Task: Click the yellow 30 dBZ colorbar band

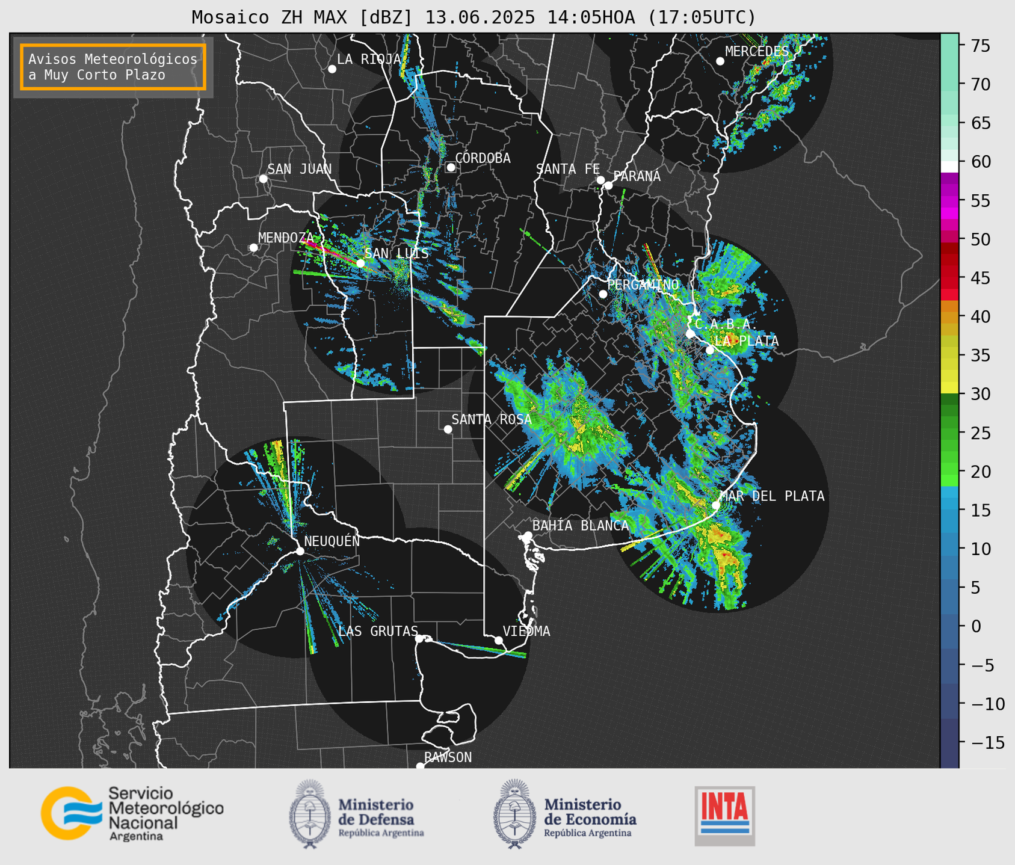Action: point(949,389)
